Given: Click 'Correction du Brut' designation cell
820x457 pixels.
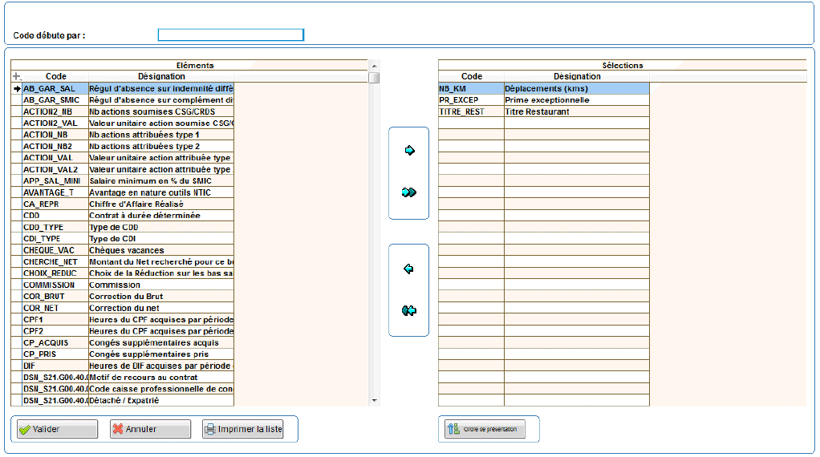Looking at the screenshot, I should (161, 297).
